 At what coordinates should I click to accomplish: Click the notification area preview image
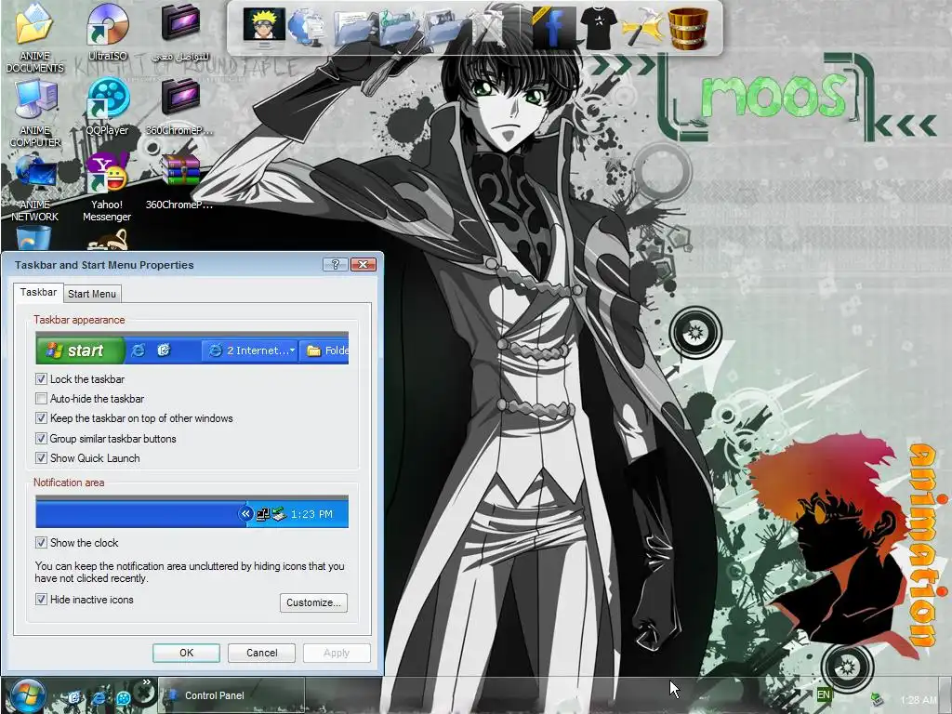[192, 511]
